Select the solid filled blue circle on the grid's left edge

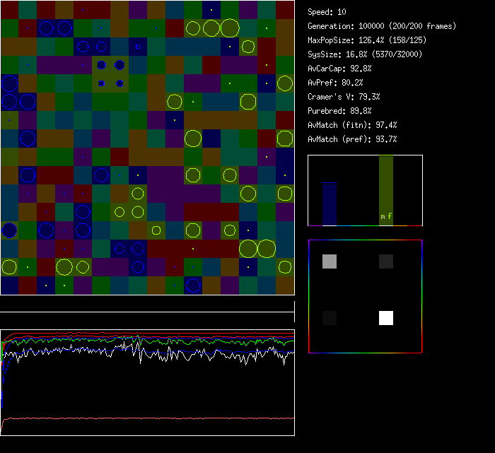coord(8,230)
